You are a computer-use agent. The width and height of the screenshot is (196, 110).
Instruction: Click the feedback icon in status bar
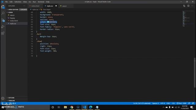(189, 103)
